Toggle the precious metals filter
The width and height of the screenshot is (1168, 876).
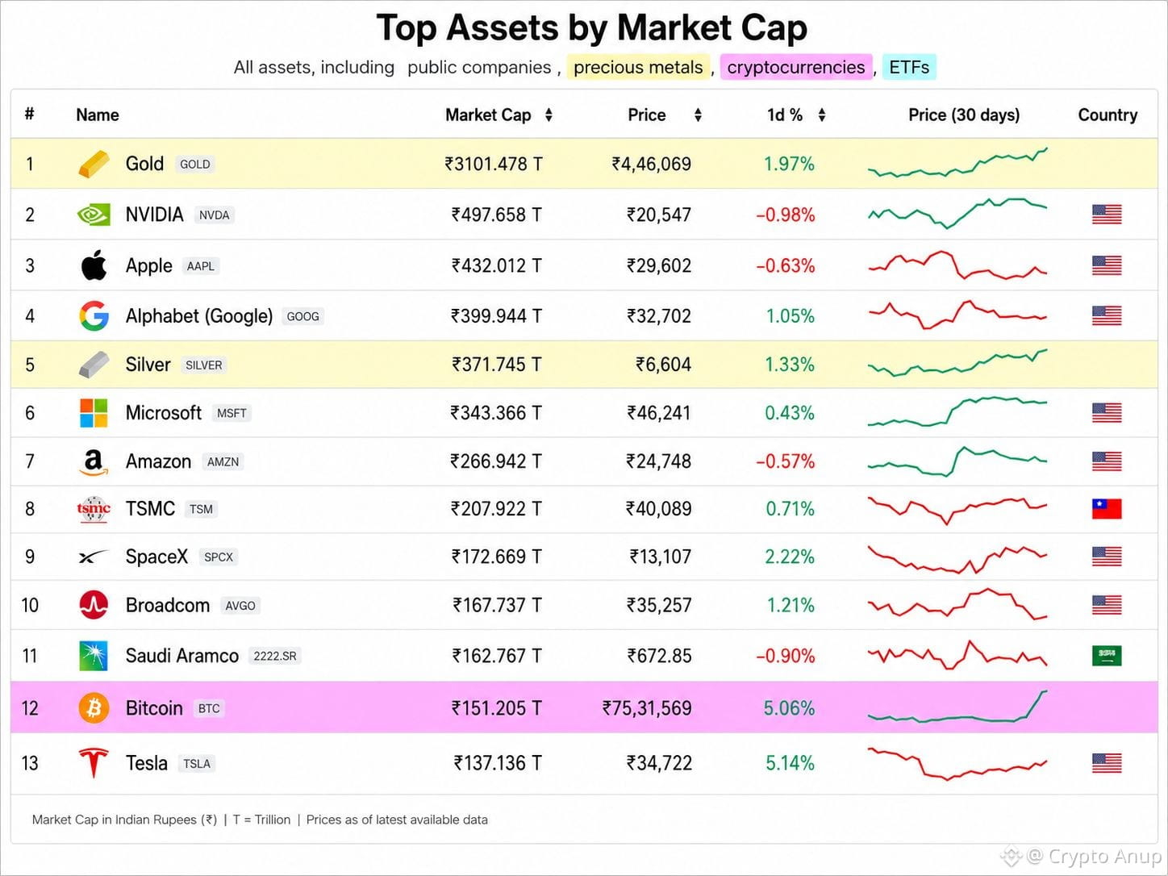tap(638, 67)
